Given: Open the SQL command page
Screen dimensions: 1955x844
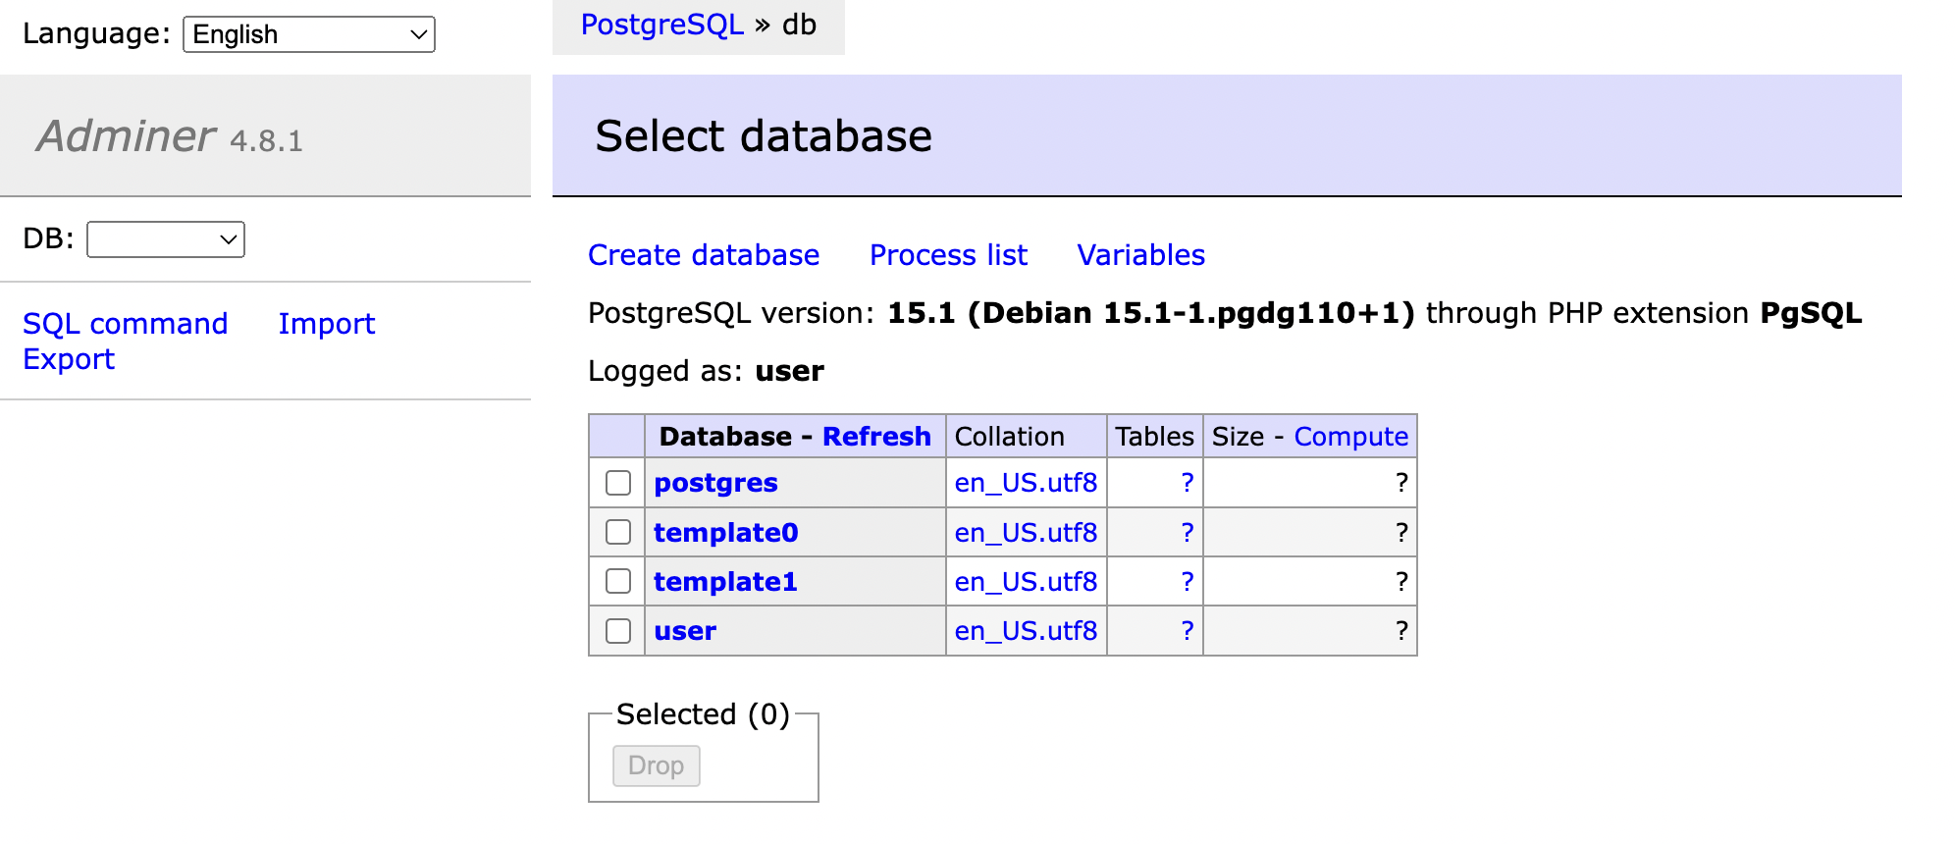Looking at the screenshot, I should pyautogui.click(x=126, y=324).
